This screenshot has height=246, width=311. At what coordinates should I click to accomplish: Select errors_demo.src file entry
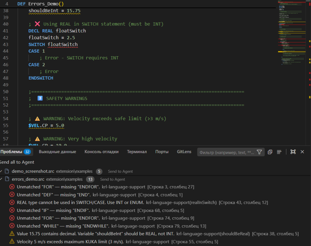[x=28, y=179]
